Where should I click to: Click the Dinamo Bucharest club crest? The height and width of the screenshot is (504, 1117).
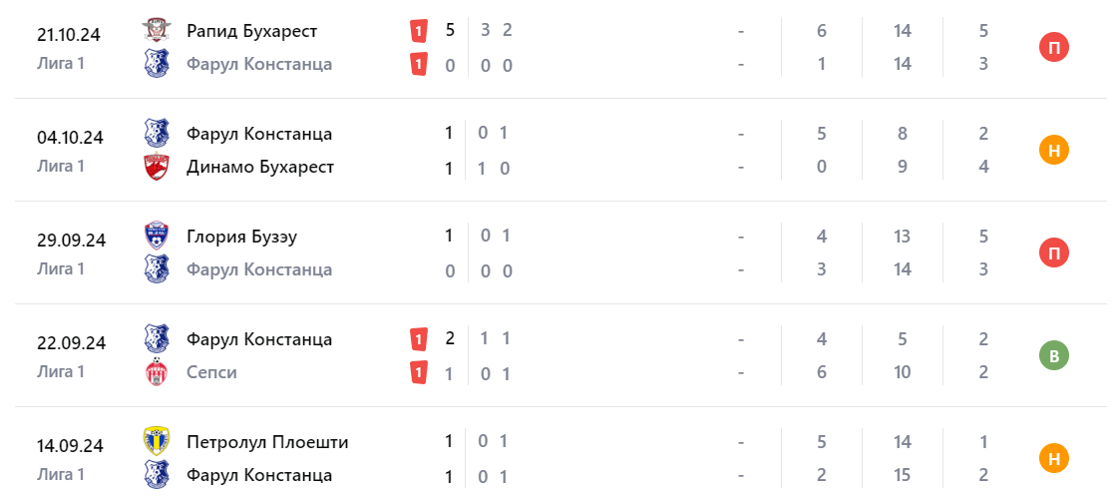point(156,167)
